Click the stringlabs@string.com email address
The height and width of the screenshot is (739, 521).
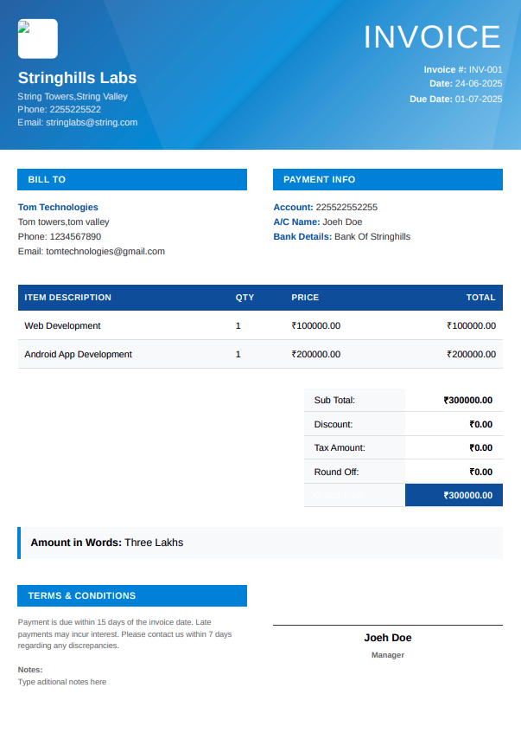91,123
